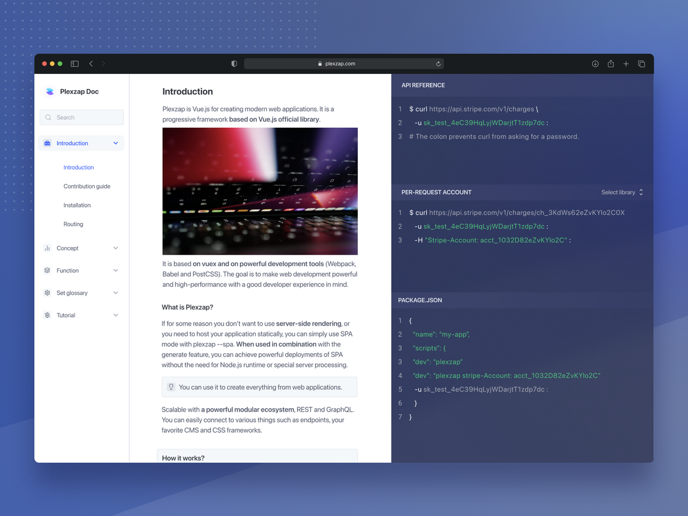Screen dimensions: 688x516
Task: Go back with the browser back arrow
Action: 91,64
